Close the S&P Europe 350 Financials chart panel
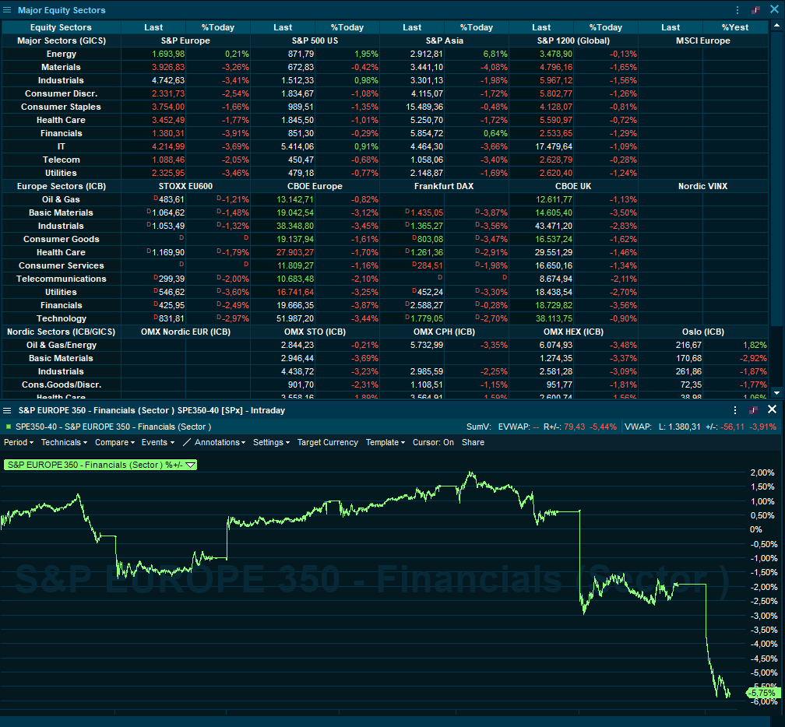785x727 pixels. 772,409
